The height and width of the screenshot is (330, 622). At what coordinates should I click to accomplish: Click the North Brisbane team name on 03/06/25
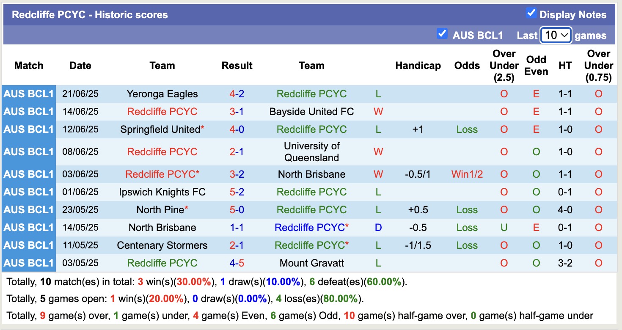[x=311, y=174]
